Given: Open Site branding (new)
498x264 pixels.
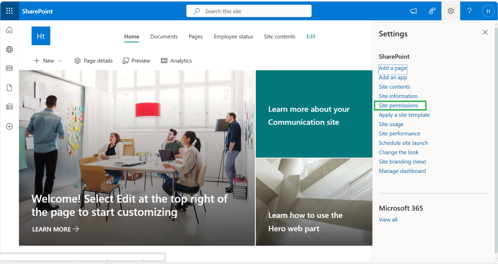Looking at the screenshot, I should click(x=402, y=162).
